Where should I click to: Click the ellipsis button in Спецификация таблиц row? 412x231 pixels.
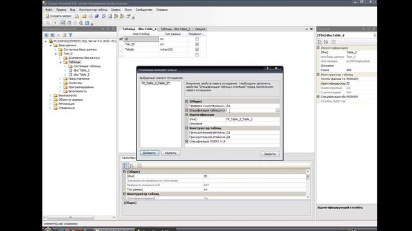(277, 110)
